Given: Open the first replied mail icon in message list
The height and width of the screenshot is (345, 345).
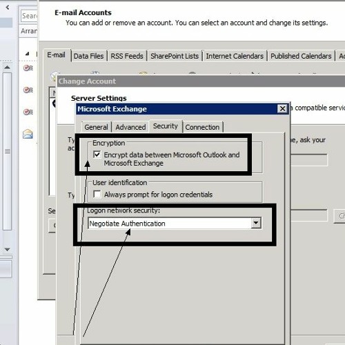Looking at the screenshot, I should 28,68.
